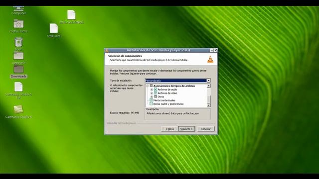Select the smb.conf file icon
The width and height of the screenshot is (319, 179).
pos(54,28)
